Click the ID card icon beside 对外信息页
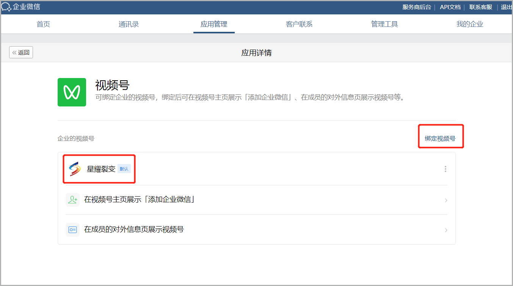Image resolution: width=513 pixels, height=286 pixels. tap(72, 230)
